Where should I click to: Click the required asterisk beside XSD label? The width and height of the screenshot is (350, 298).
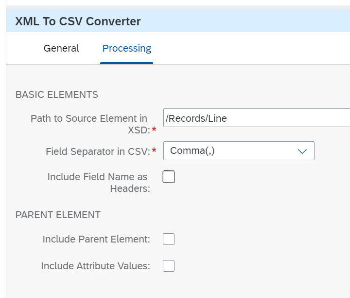(154, 130)
